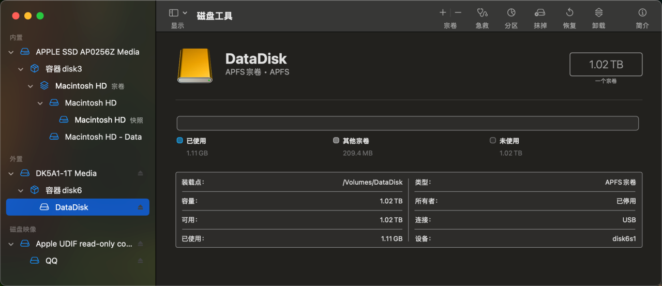Click the Erase (抹掉) toolbar icon
Image resolution: width=662 pixels, height=286 pixels.
540,13
